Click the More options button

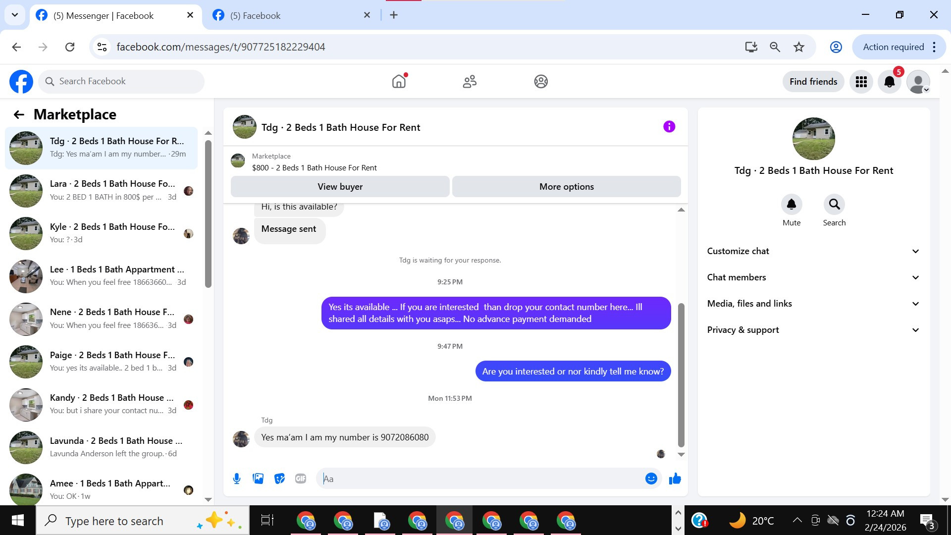[566, 187]
